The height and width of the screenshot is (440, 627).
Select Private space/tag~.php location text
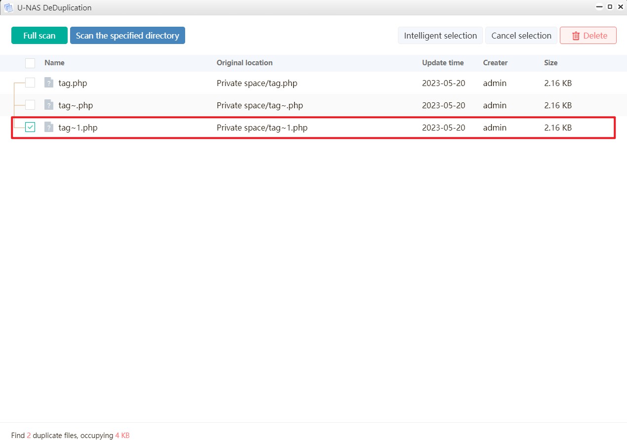coord(260,105)
